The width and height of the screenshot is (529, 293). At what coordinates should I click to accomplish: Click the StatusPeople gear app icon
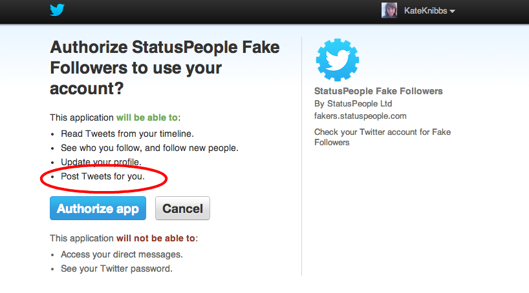338,59
